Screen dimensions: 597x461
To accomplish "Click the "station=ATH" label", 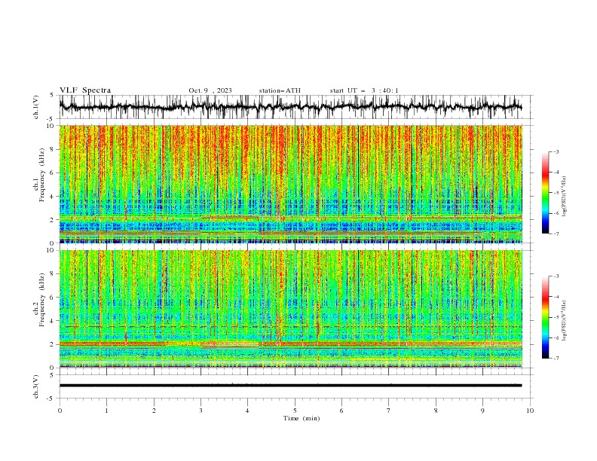I will coord(280,90).
